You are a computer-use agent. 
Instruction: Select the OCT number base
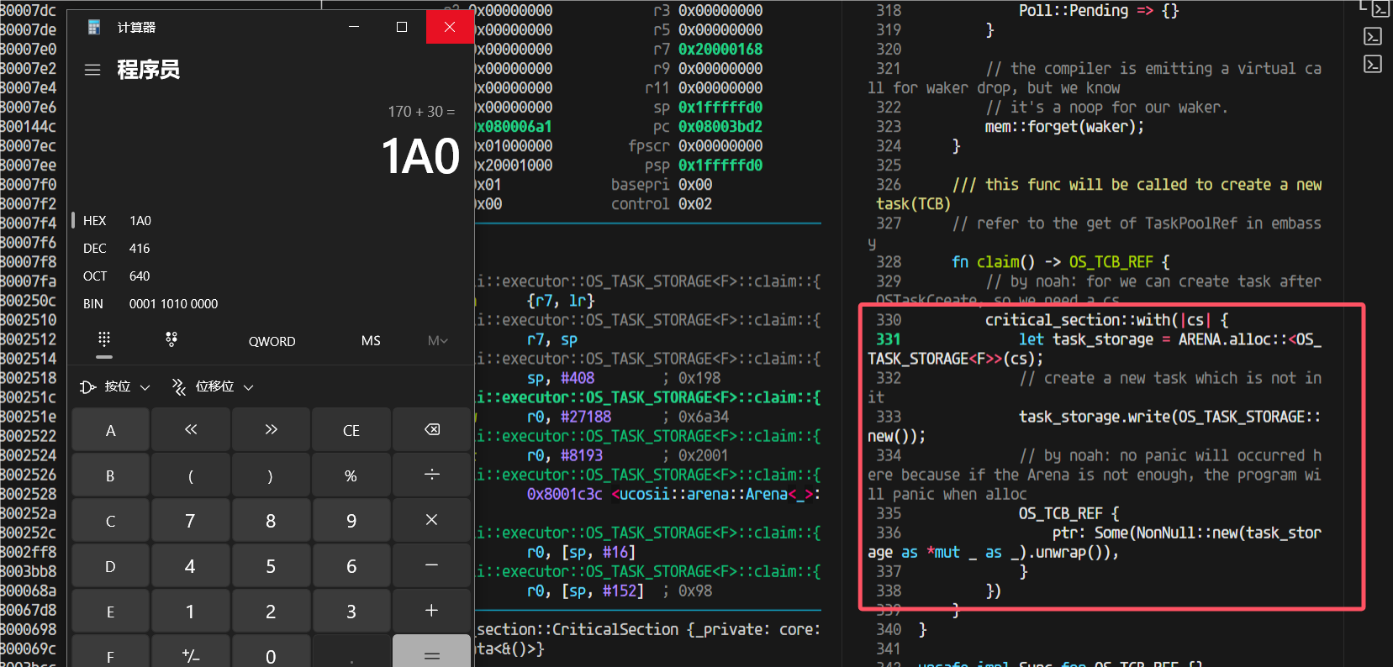(x=272, y=276)
